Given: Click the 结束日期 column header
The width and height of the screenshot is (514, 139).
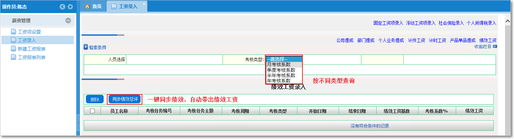Looking at the screenshot, I should [357, 111].
